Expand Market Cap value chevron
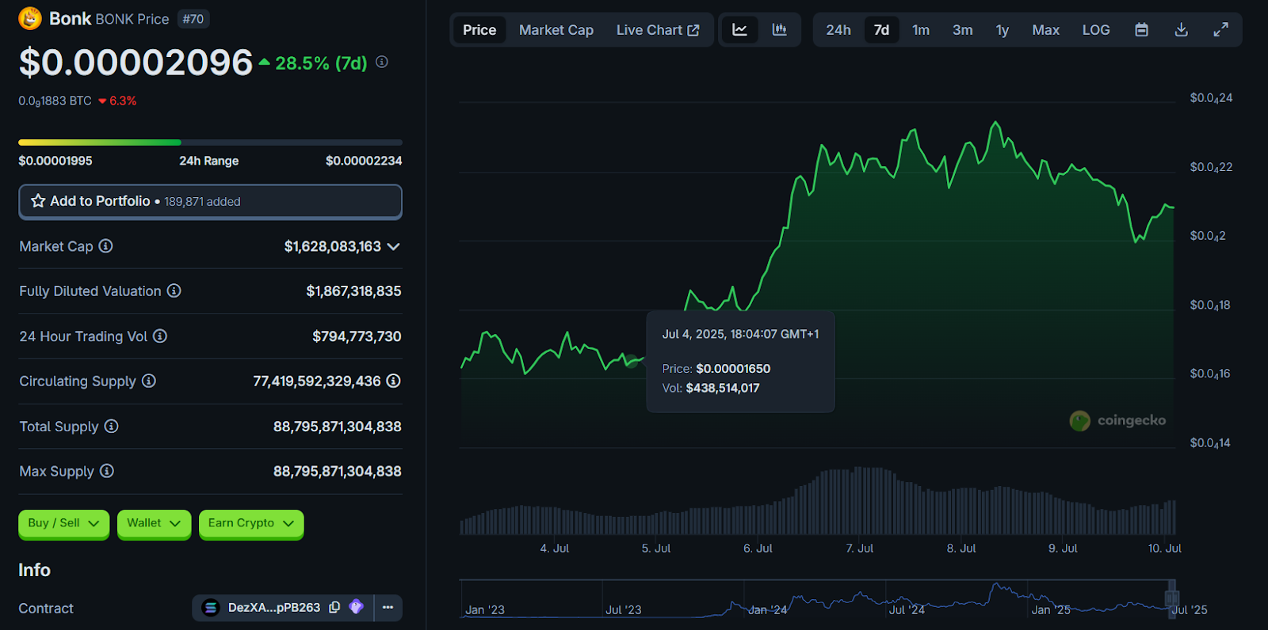 coord(394,247)
